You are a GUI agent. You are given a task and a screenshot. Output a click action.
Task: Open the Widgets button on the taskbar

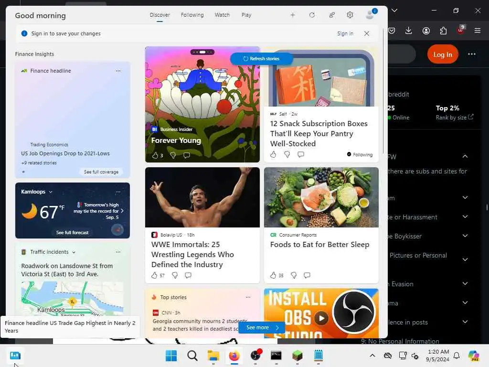click(15, 356)
